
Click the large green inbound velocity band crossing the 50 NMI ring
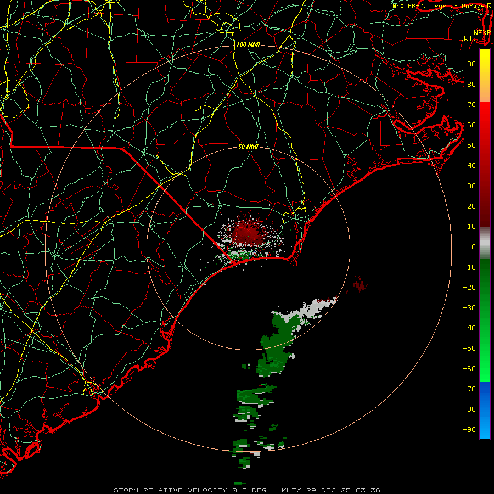[x=277, y=344]
